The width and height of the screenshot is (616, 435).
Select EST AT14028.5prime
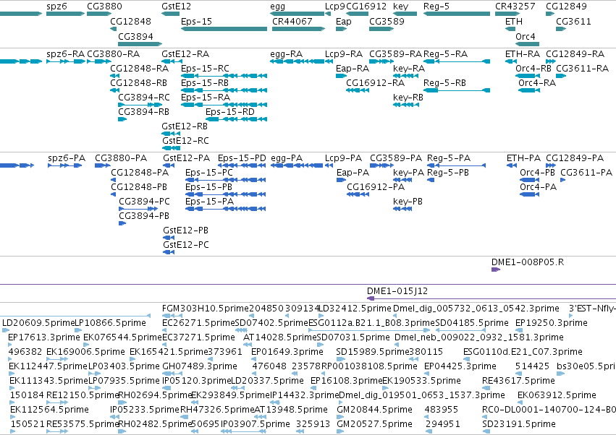(279, 337)
